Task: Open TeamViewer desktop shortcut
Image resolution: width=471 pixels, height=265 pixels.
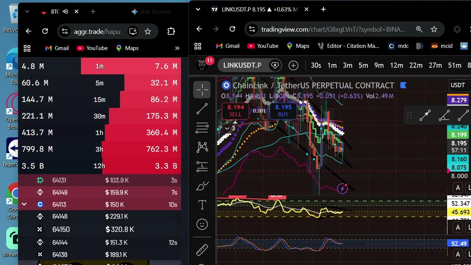Action: click(x=12, y=153)
